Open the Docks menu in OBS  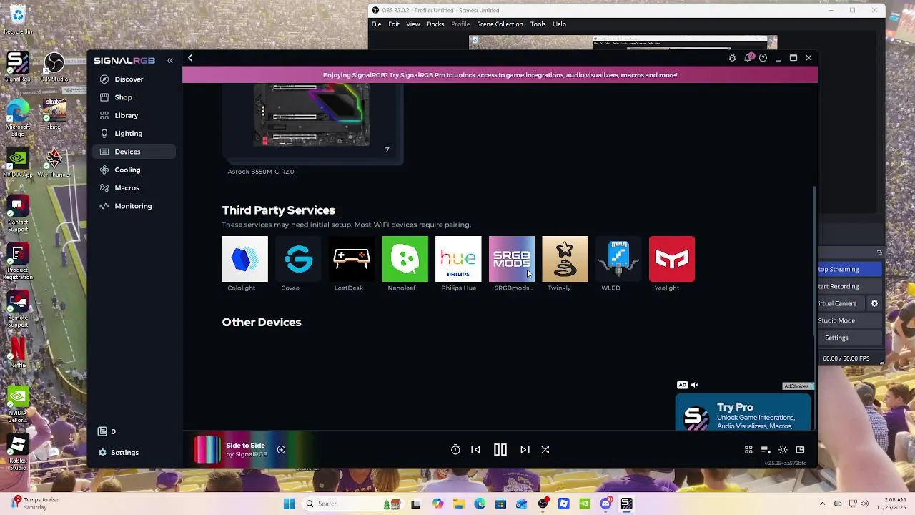click(x=435, y=24)
